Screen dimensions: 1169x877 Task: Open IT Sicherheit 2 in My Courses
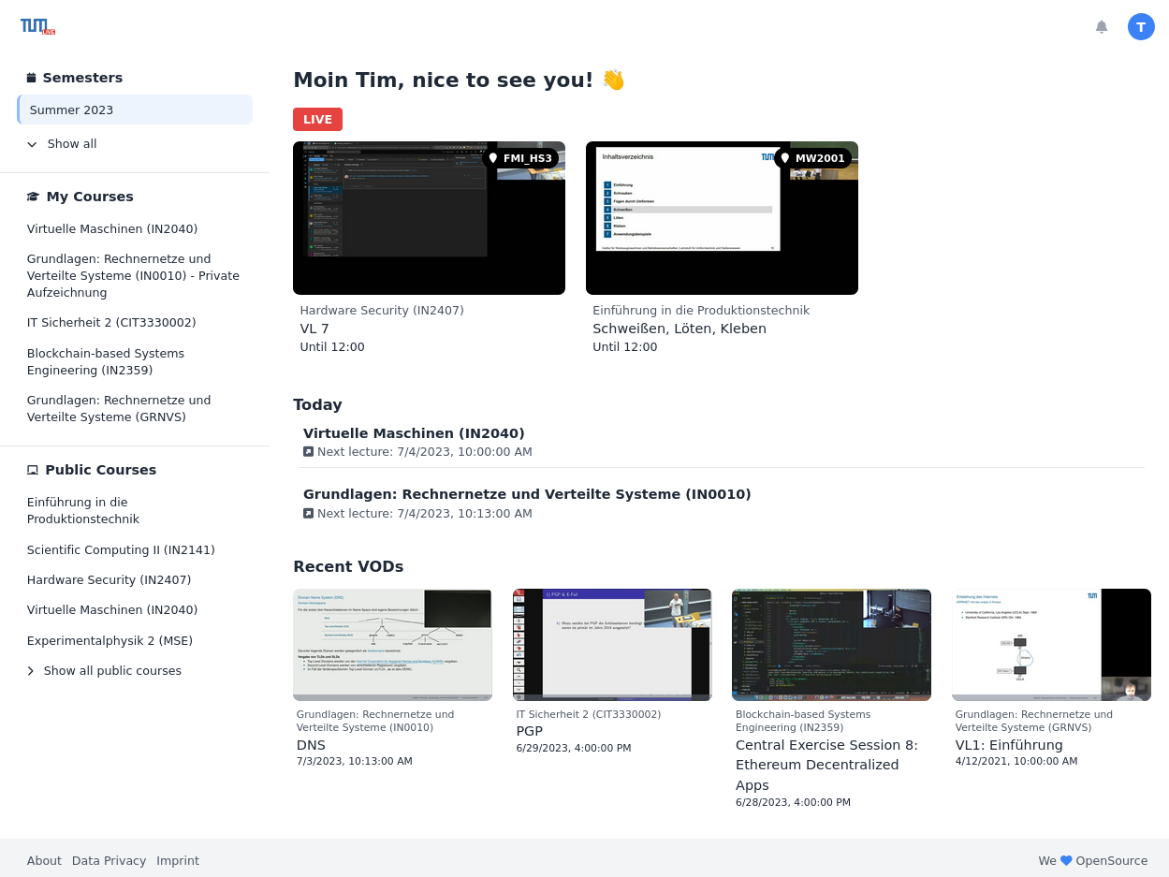pos(111,323)
